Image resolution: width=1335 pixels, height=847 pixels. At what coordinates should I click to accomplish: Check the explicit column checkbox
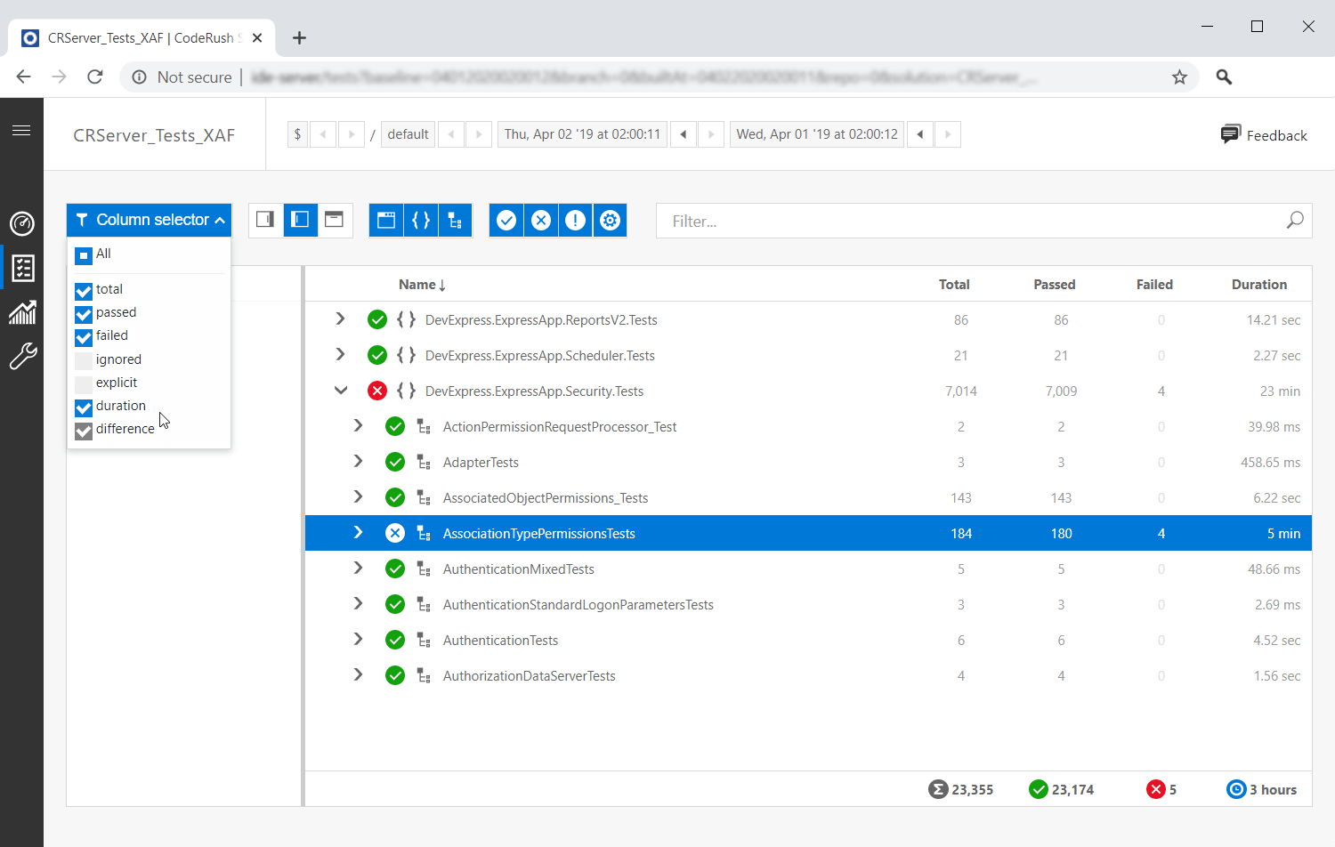pos(83,383)
